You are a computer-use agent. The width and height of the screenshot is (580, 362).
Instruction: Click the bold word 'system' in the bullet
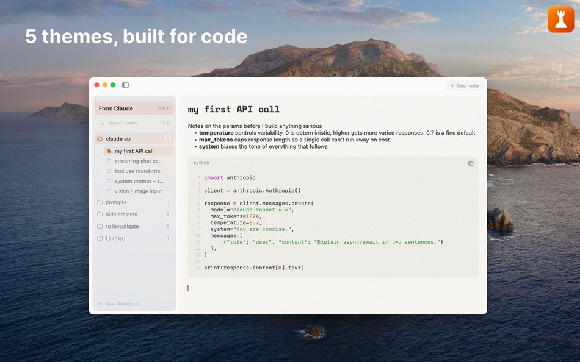209,147
